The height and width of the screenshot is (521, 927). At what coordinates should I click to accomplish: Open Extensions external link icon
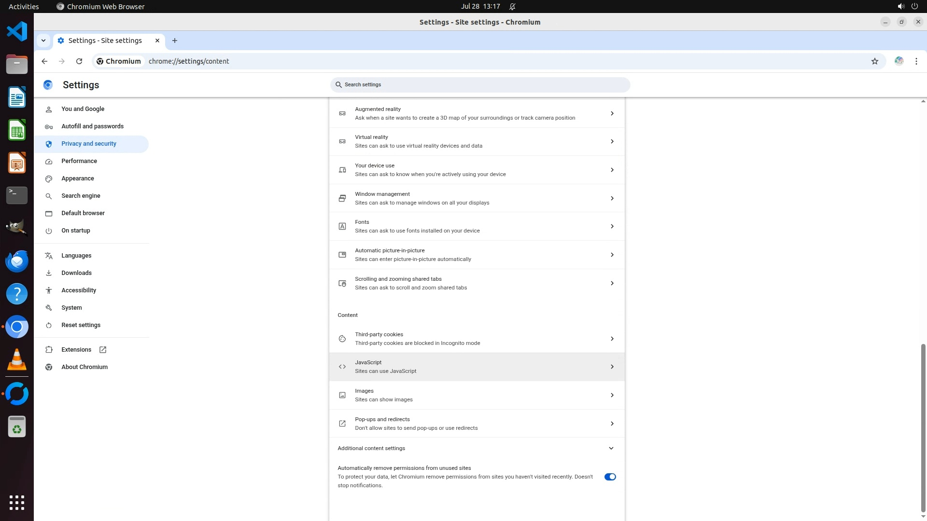103,350
